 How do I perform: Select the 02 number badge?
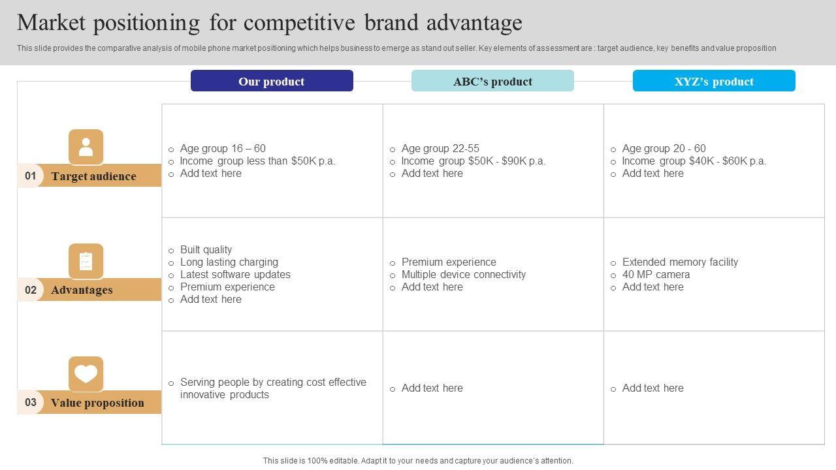pos(30,290)
